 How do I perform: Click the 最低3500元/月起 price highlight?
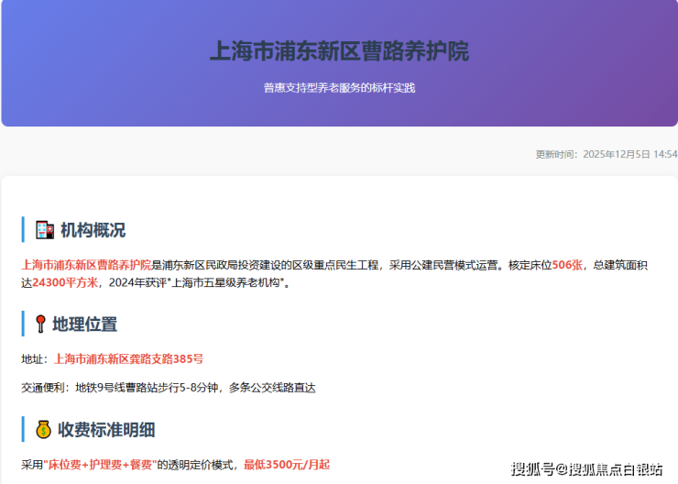(x=286, y=465)
